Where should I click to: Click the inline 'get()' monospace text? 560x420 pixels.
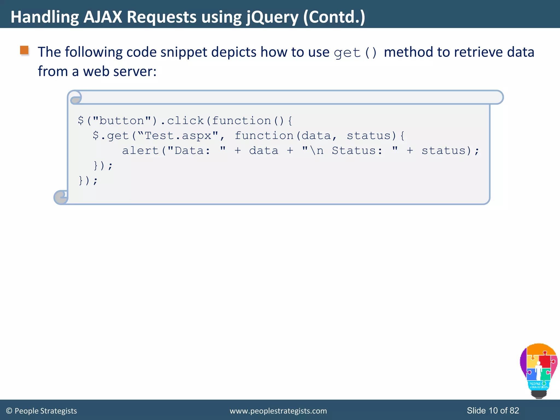(x=355, y=52)
